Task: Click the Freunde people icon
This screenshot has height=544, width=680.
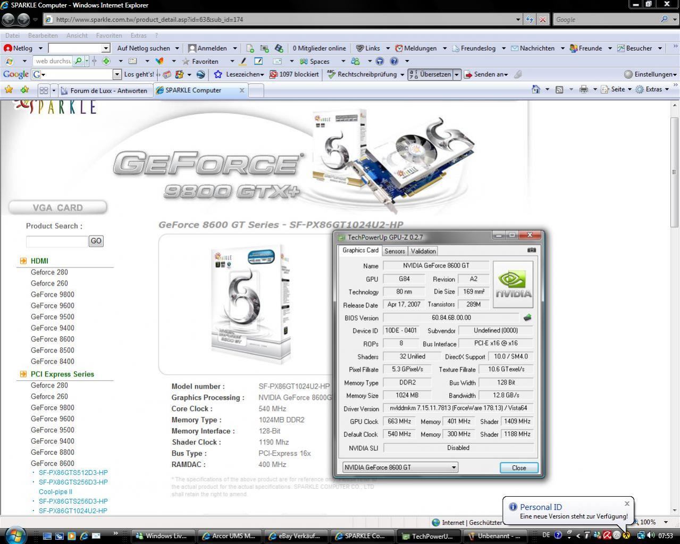Action: pos(573,48)
